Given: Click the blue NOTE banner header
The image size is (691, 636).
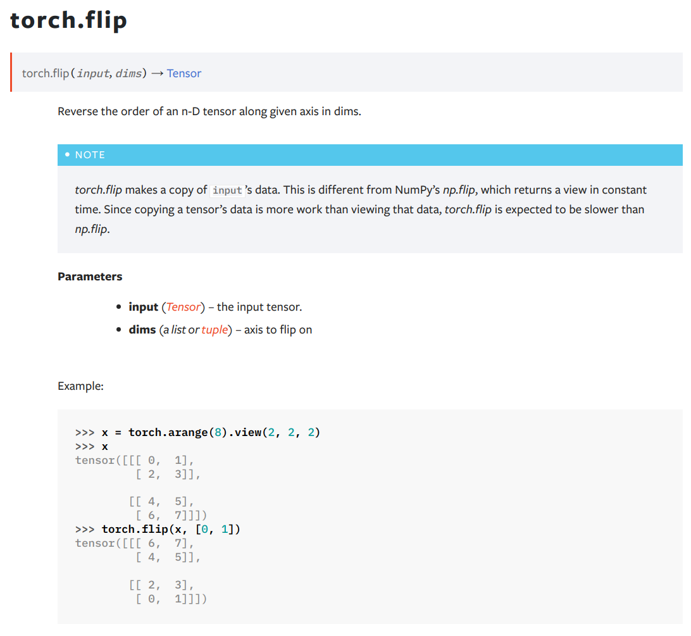Looking at the screenshot, I should click(370, 155).
